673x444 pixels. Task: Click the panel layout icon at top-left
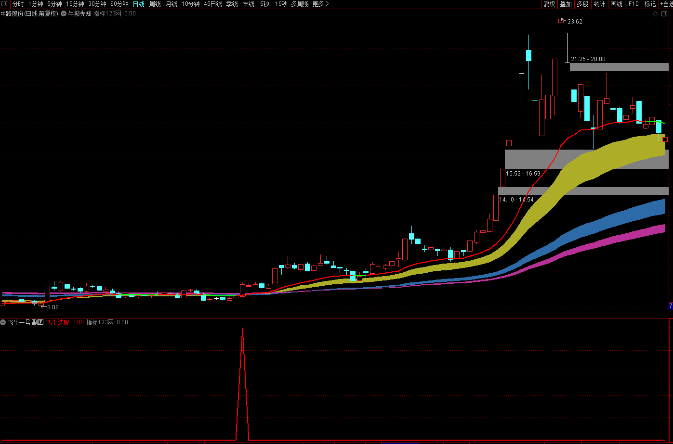tap(5, 4)
